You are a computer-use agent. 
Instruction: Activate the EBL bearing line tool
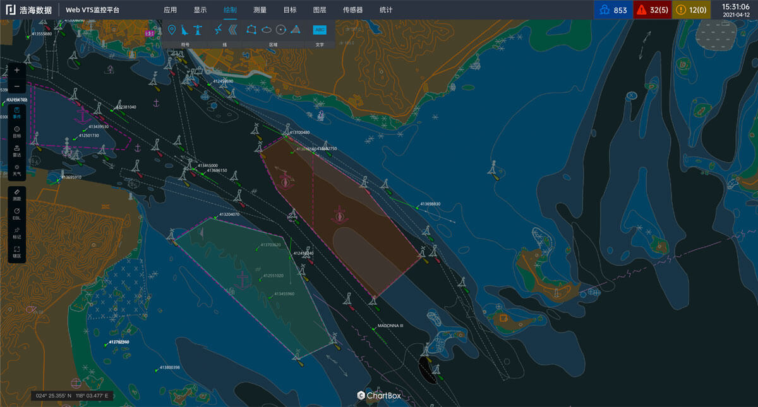pyautogui.click(x=17, y=214)
